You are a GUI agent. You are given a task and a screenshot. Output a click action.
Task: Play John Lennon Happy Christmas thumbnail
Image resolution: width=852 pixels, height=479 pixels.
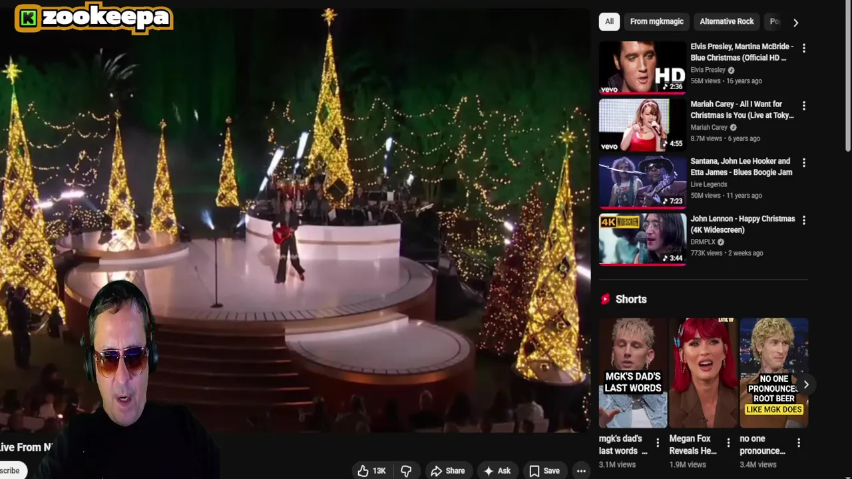(642, 239)
